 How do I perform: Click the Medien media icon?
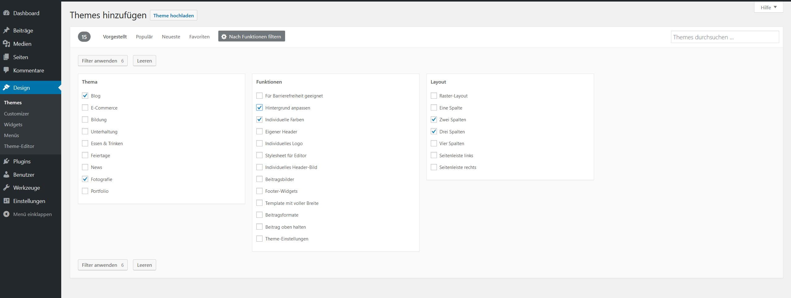[x=6, y=44]
